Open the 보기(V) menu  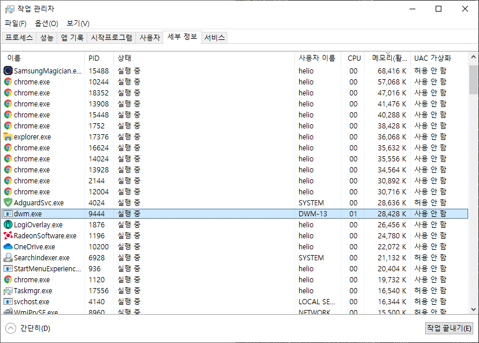coord(78,24)
